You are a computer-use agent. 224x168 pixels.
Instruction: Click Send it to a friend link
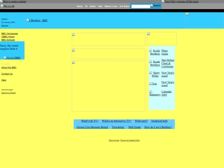click(x=8, y=93)
